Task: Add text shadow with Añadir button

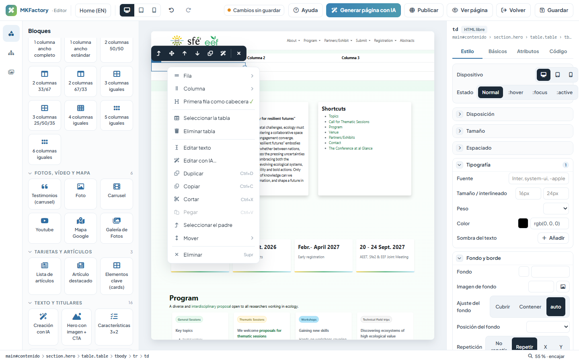Action: click(553, 238)
